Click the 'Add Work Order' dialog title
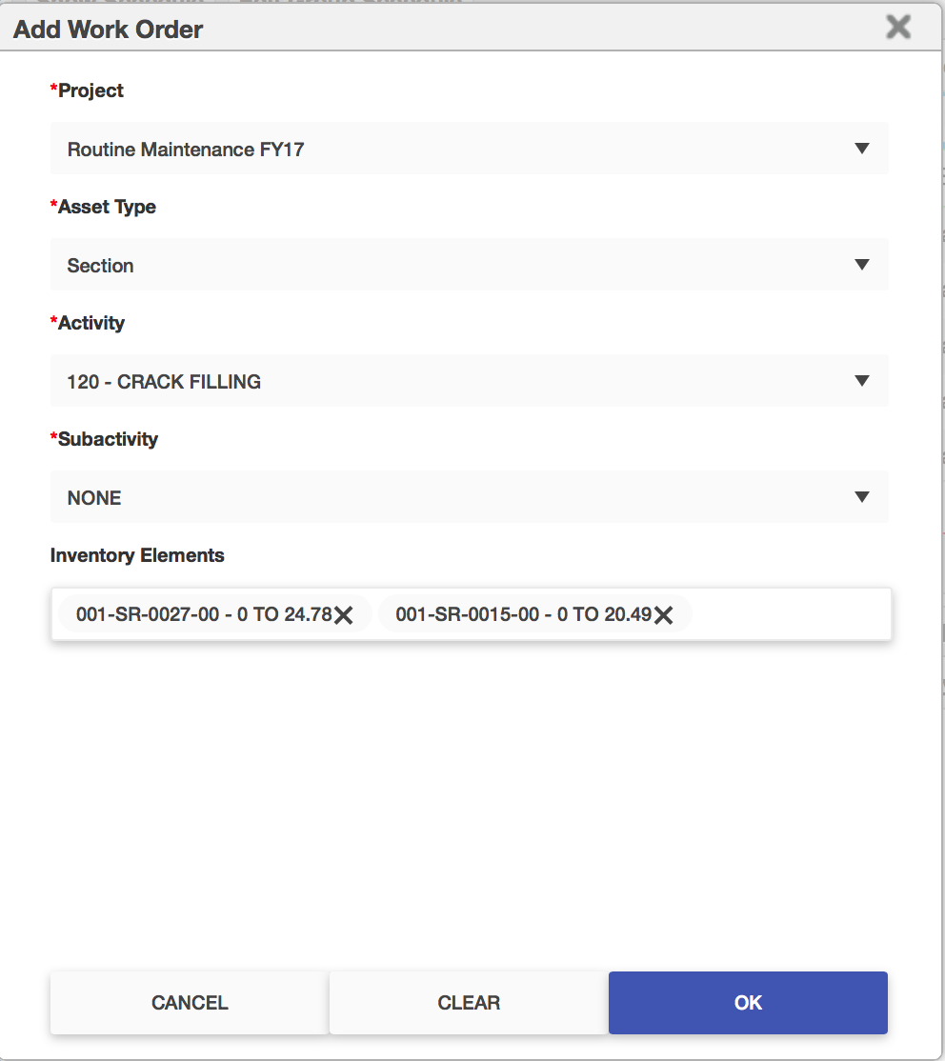Image resolution: width=945 pixels, height=1061 pixels. pos(108,30)
